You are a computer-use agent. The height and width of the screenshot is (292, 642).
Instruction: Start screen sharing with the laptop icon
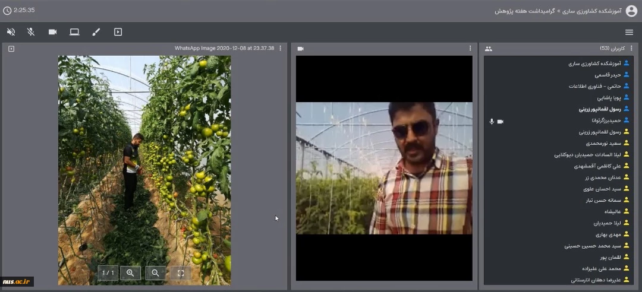tap(74, 32)
